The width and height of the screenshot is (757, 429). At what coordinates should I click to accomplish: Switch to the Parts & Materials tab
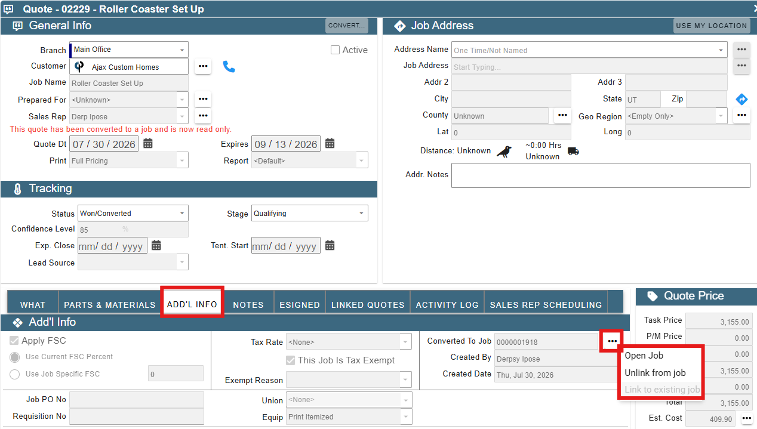110,304
